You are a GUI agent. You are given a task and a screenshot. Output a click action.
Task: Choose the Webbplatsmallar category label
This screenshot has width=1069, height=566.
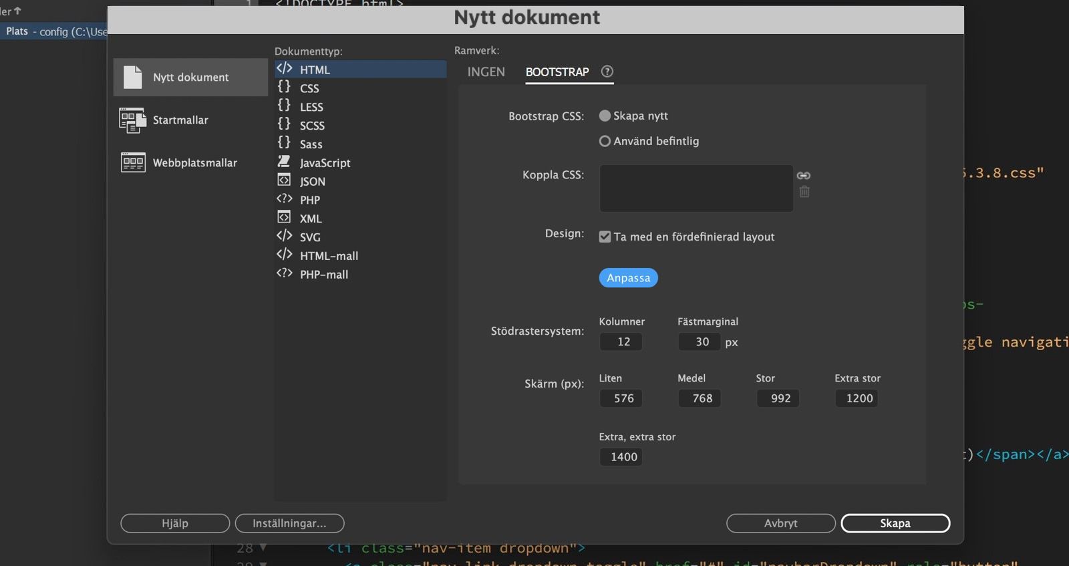point(195,163)
